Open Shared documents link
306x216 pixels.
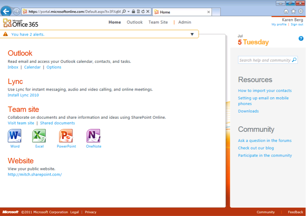[57, 123]
